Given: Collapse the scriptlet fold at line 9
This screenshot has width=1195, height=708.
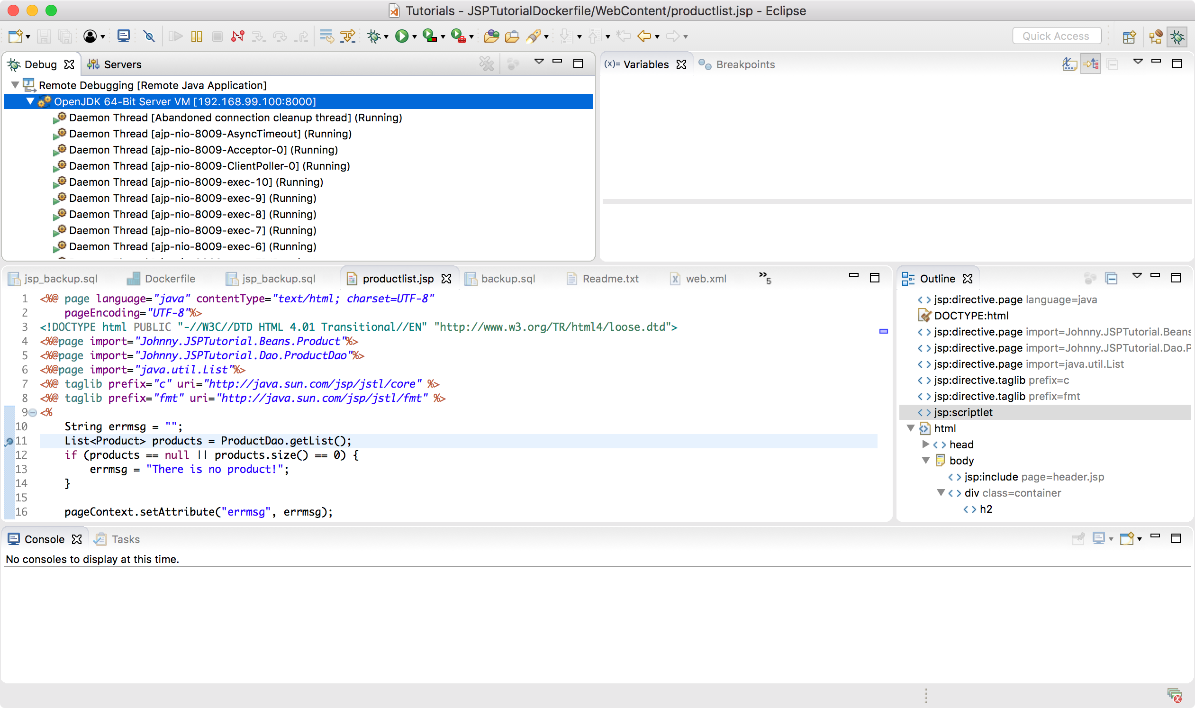Looking at the screenshot, I should [x=33, y=413].
